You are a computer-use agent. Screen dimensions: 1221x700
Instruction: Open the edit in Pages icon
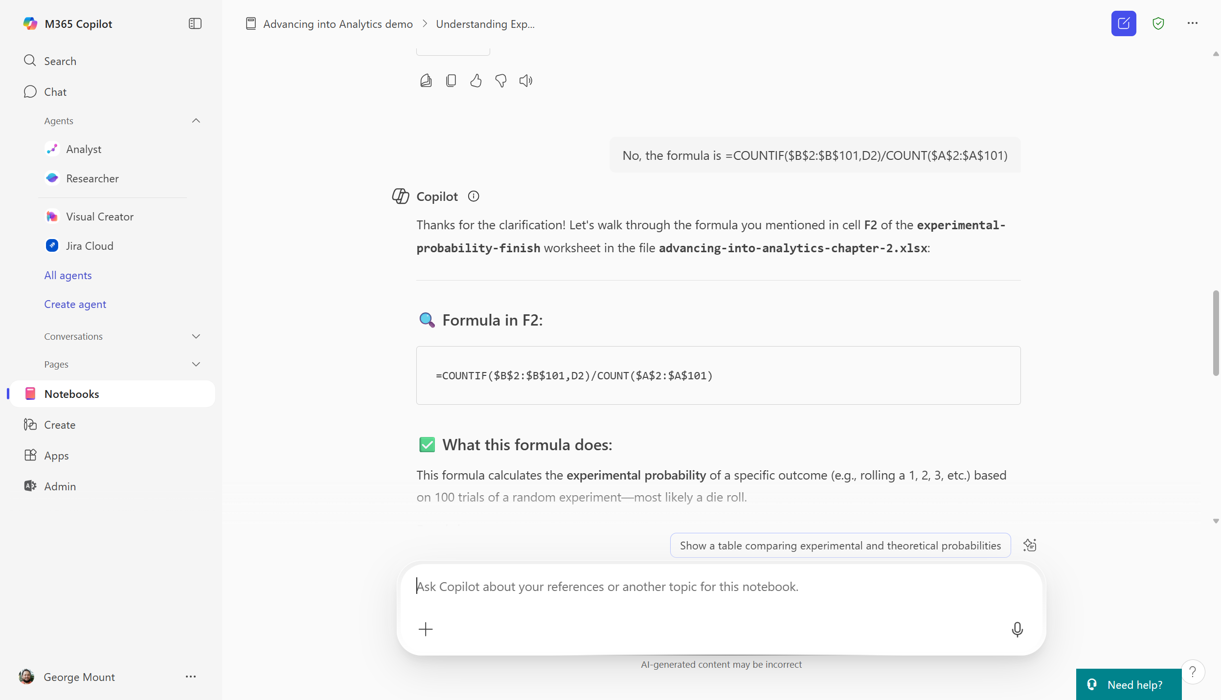(x=426, y=81)
